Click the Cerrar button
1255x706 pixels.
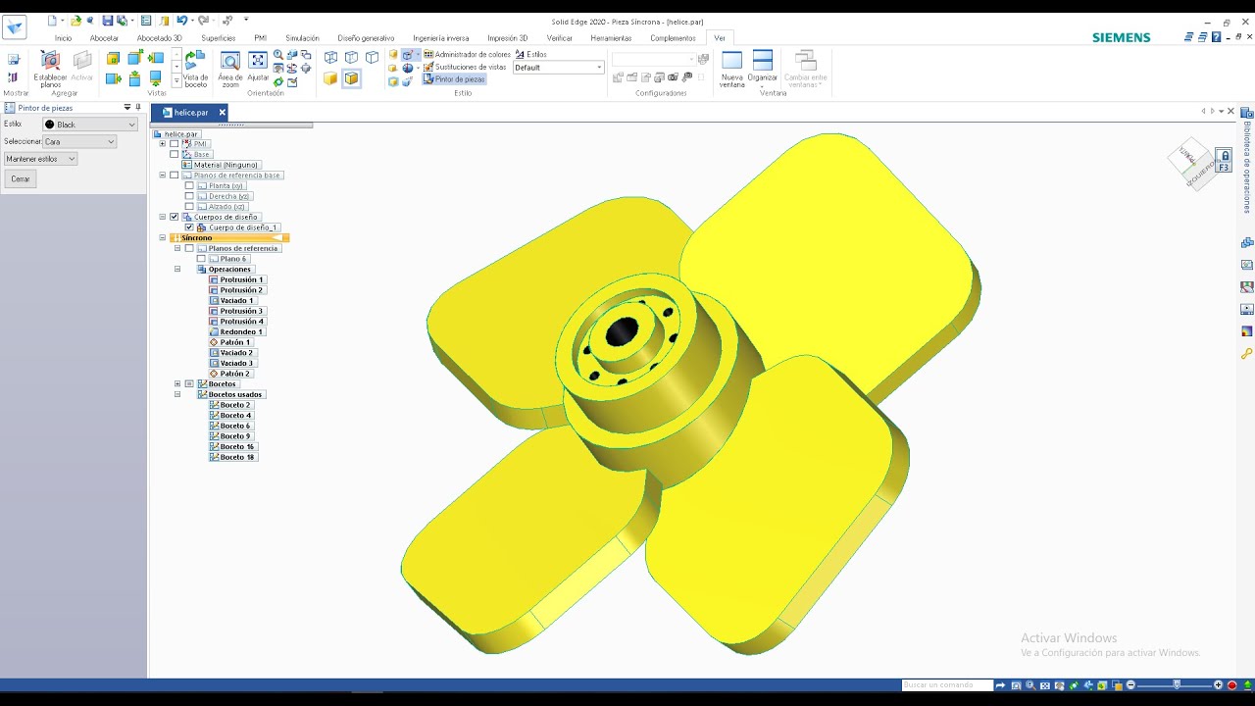click(21, 179)
